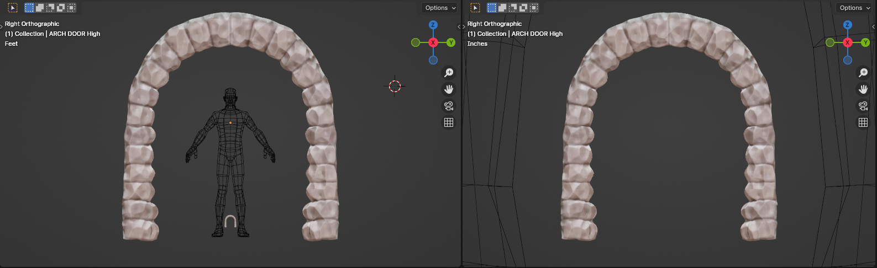Click the 3D cursor in left viewport

click(x=395, y=86)
